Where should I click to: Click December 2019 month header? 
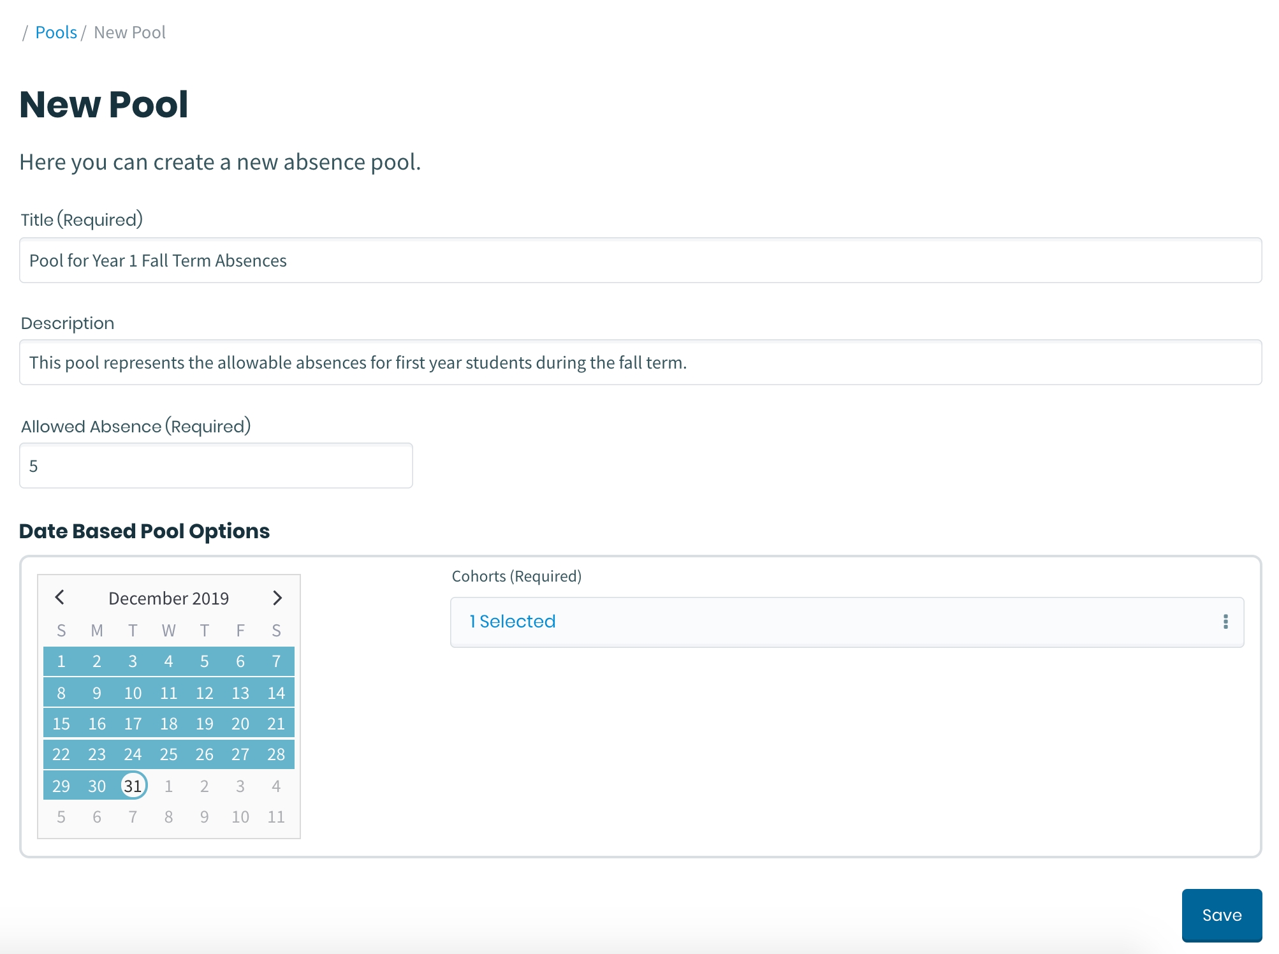[x=168, y=598]
